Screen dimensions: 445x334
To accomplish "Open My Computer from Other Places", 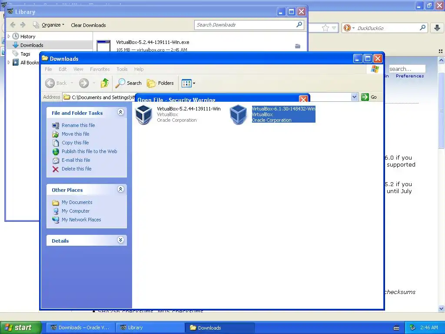I will 76,211.
